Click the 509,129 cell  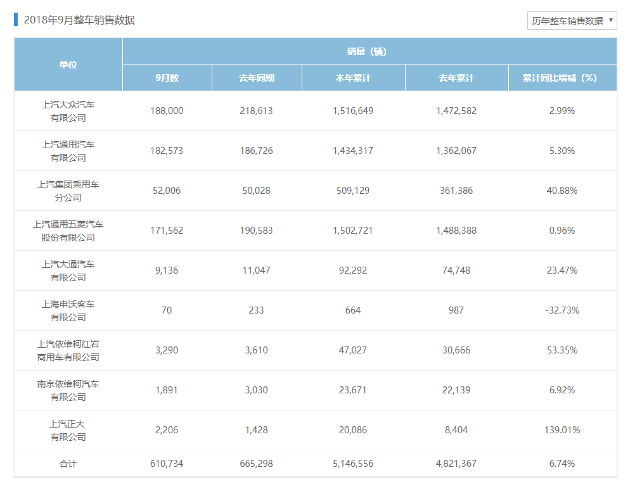(x=353, y=191)
